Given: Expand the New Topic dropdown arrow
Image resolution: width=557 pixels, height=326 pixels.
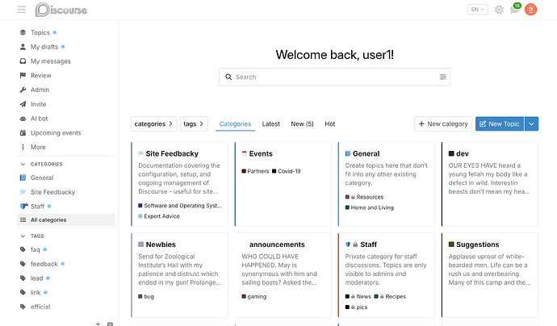Looking at the screenshot, I should 531,124.
